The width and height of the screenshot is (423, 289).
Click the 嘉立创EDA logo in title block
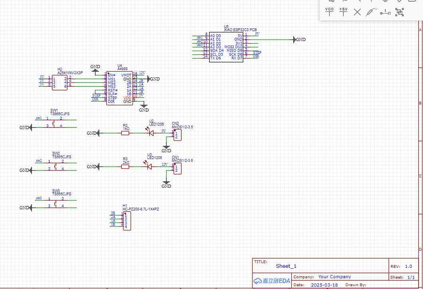pos(272,281)
